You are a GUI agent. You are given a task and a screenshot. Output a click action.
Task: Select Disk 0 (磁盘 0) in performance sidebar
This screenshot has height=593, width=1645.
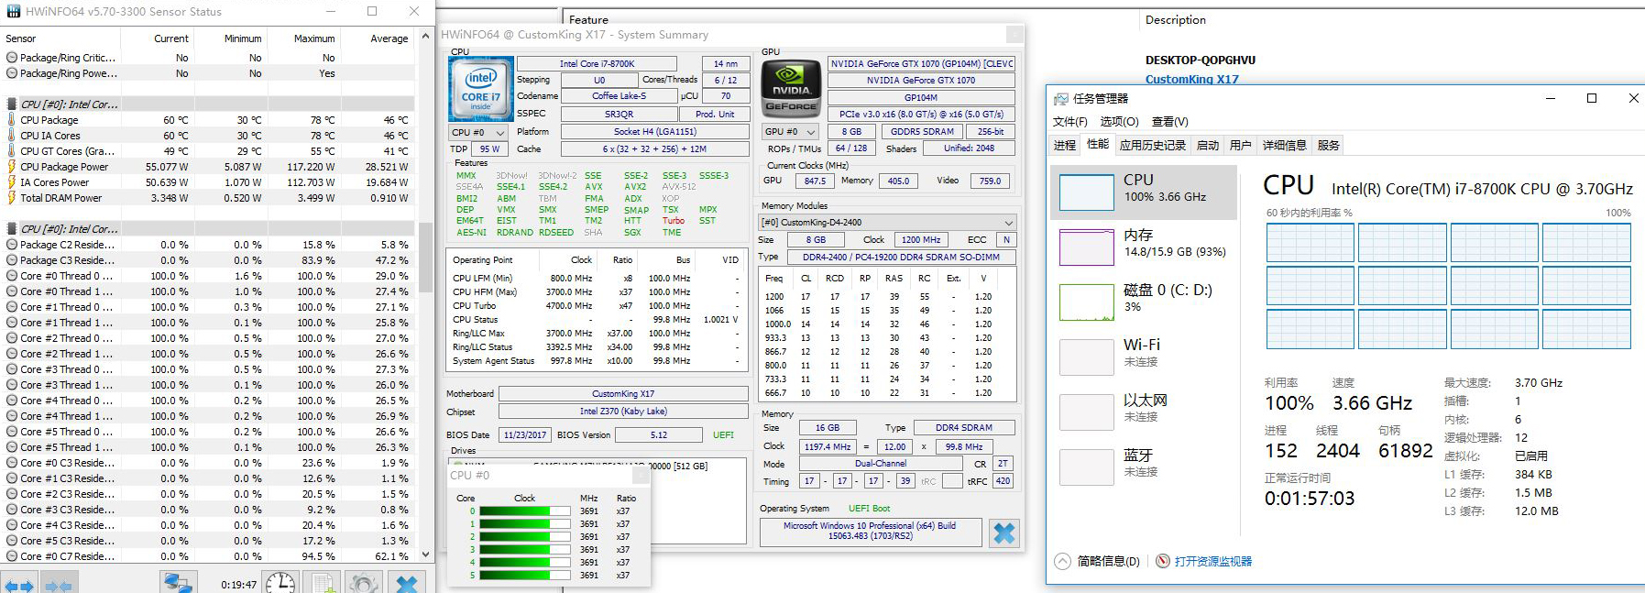[x=1144, y=302]
